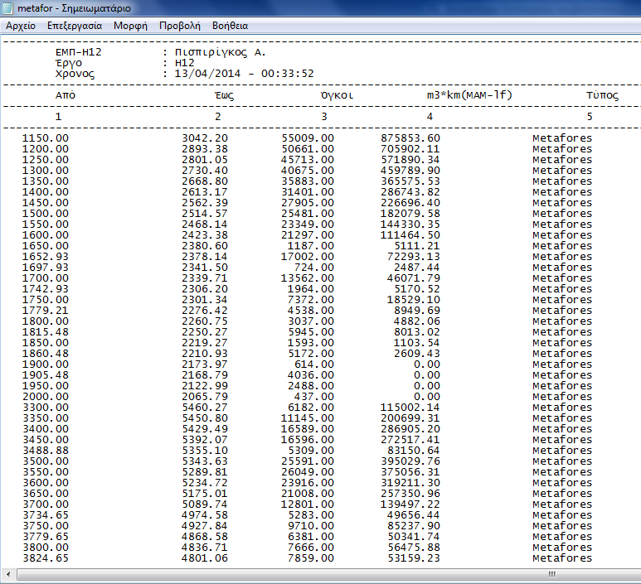Click the volume value 55009.00
The width and height of the screenshot is (641, 584).
pyautogui.click(x=308, y=138)
